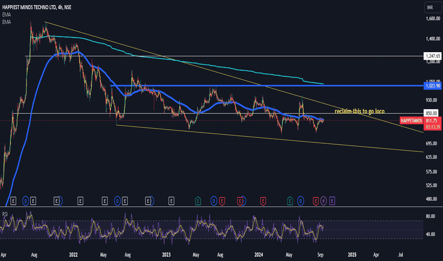Click the leftmost blue D dividend marker
This screenshot has width=443, height=261.
[26, 201]
